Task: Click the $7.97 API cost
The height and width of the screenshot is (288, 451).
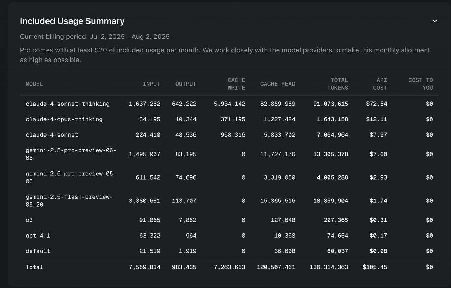Action: [378, 135]
